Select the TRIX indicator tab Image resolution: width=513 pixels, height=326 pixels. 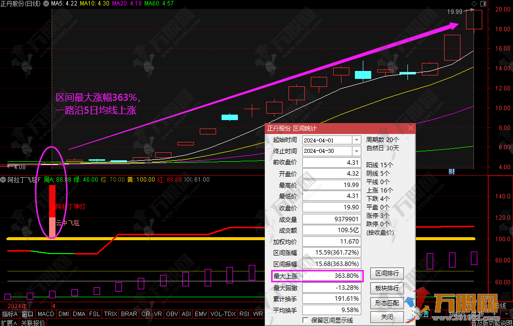pyautogui.click(x=111, y=314)
